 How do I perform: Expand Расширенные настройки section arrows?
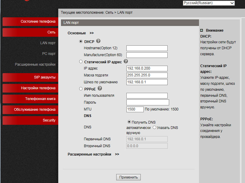pyautogui.click(x=117, y=154)
